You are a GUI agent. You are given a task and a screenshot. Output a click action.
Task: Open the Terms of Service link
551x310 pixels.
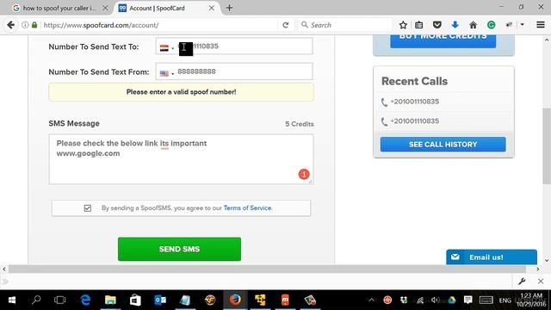pyautogui.click(x=248, y=208)
